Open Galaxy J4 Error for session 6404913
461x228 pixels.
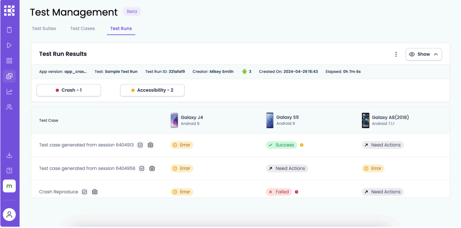tap(182, 145)
